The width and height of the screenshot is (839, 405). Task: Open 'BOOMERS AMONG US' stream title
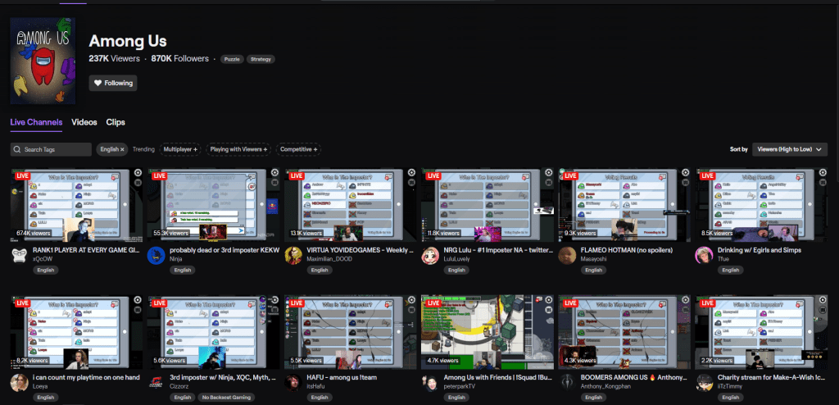tap(634, 378)
